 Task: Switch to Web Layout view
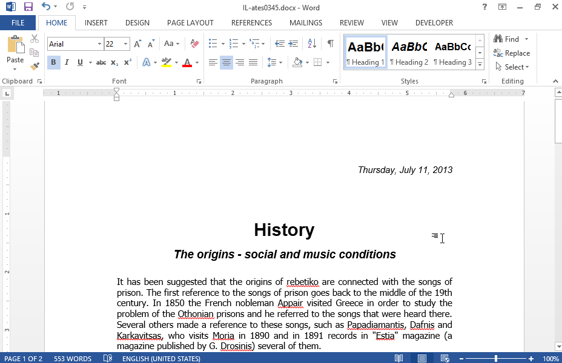click(445, 358)
